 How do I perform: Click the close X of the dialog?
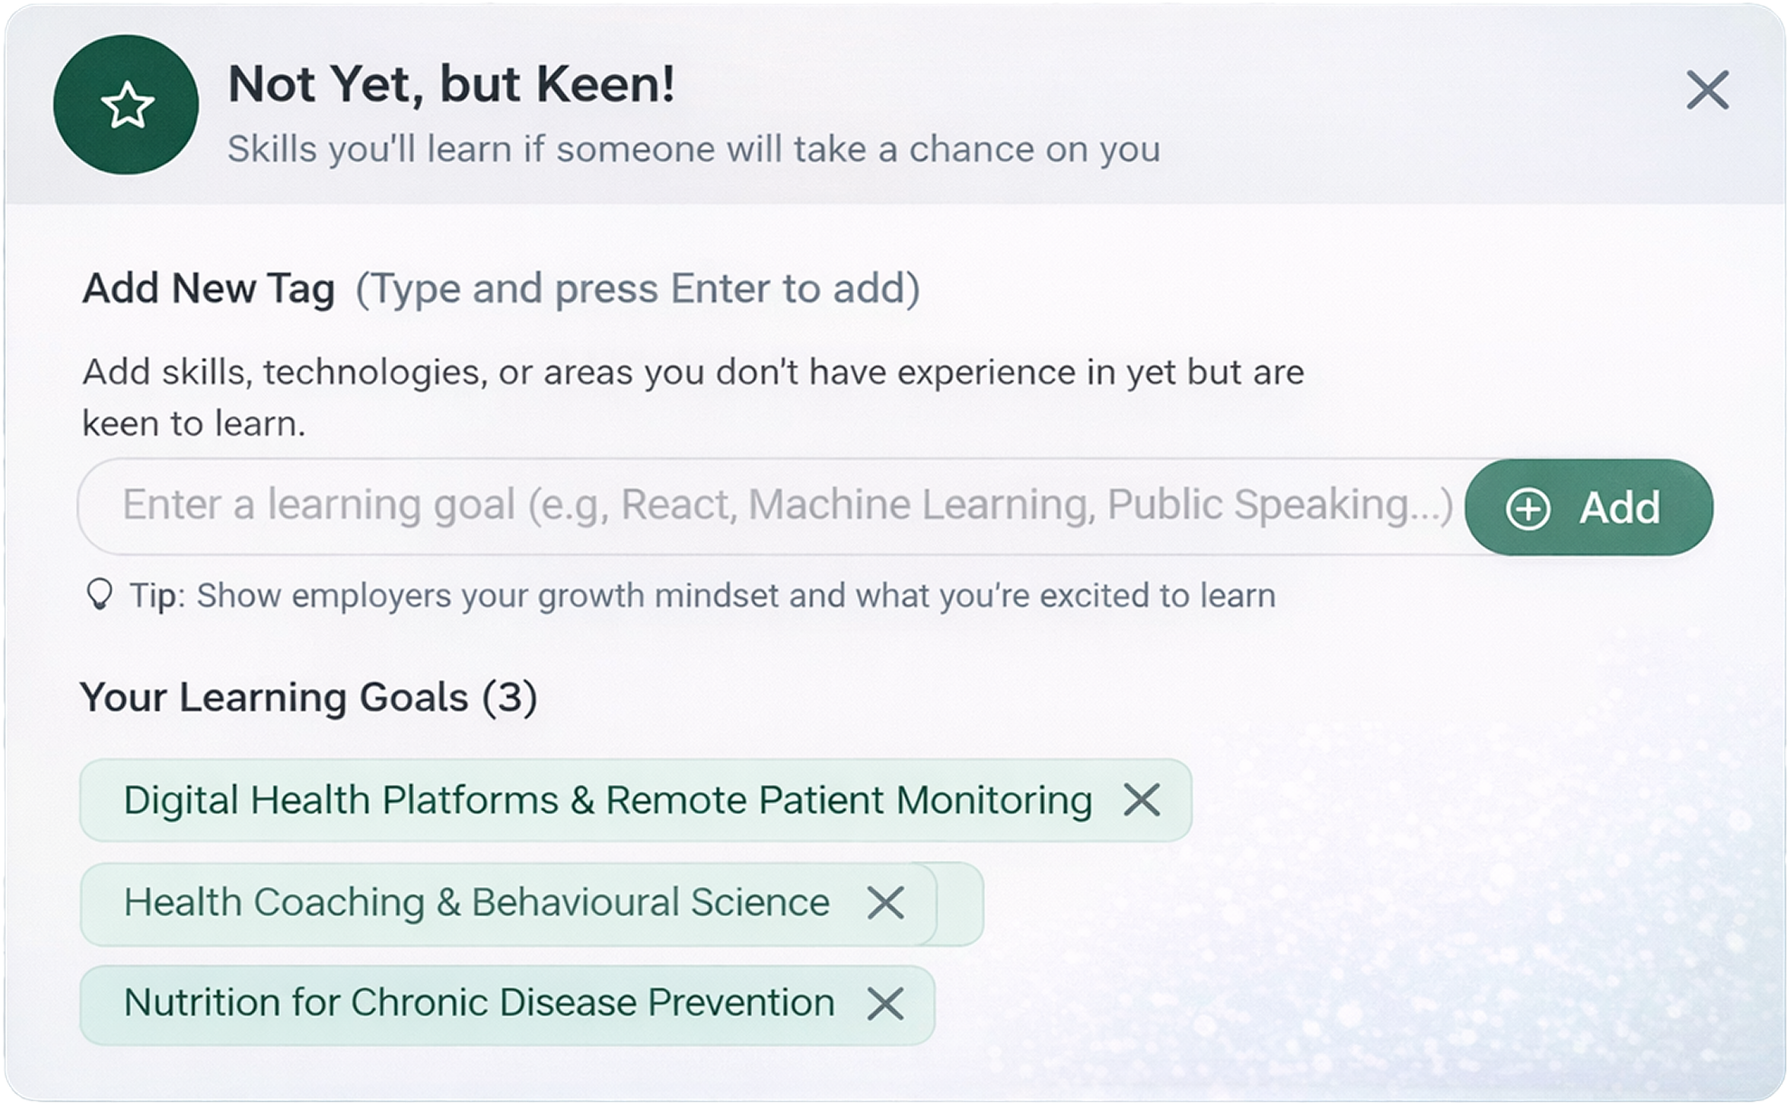(x=1709, y=90)
